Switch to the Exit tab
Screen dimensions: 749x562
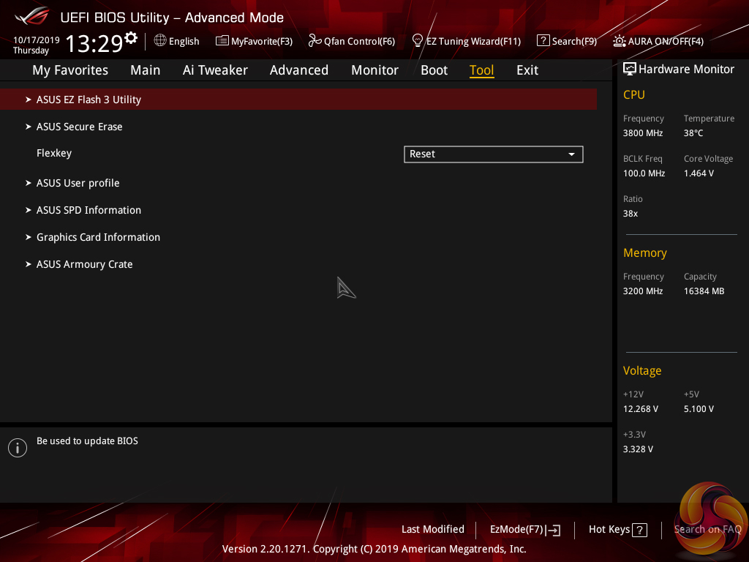pos(527,70)
